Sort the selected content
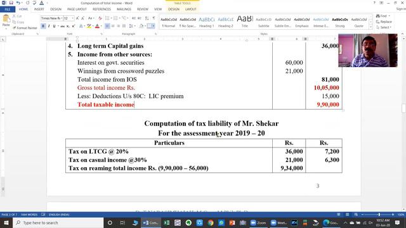This screenshot has width=406, height=228. coord(147,18)
